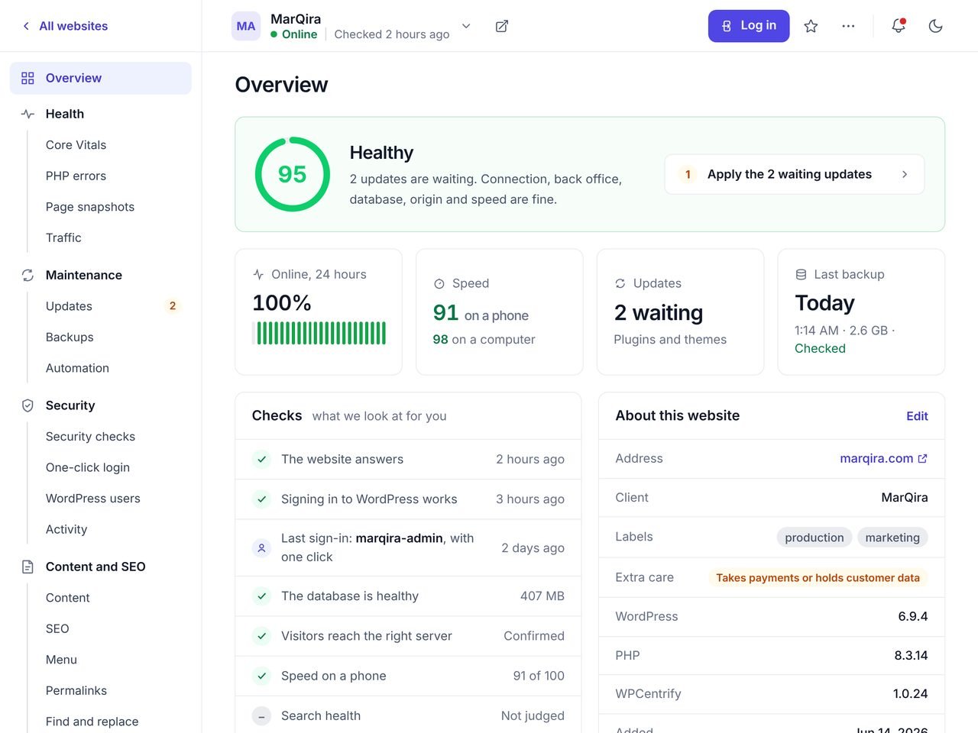
Task: Go back to All websites
Action: click(65, 26)
